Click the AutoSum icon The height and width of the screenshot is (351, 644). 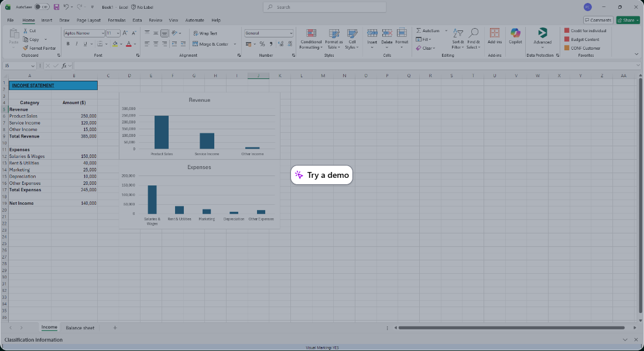pos(419,30)
